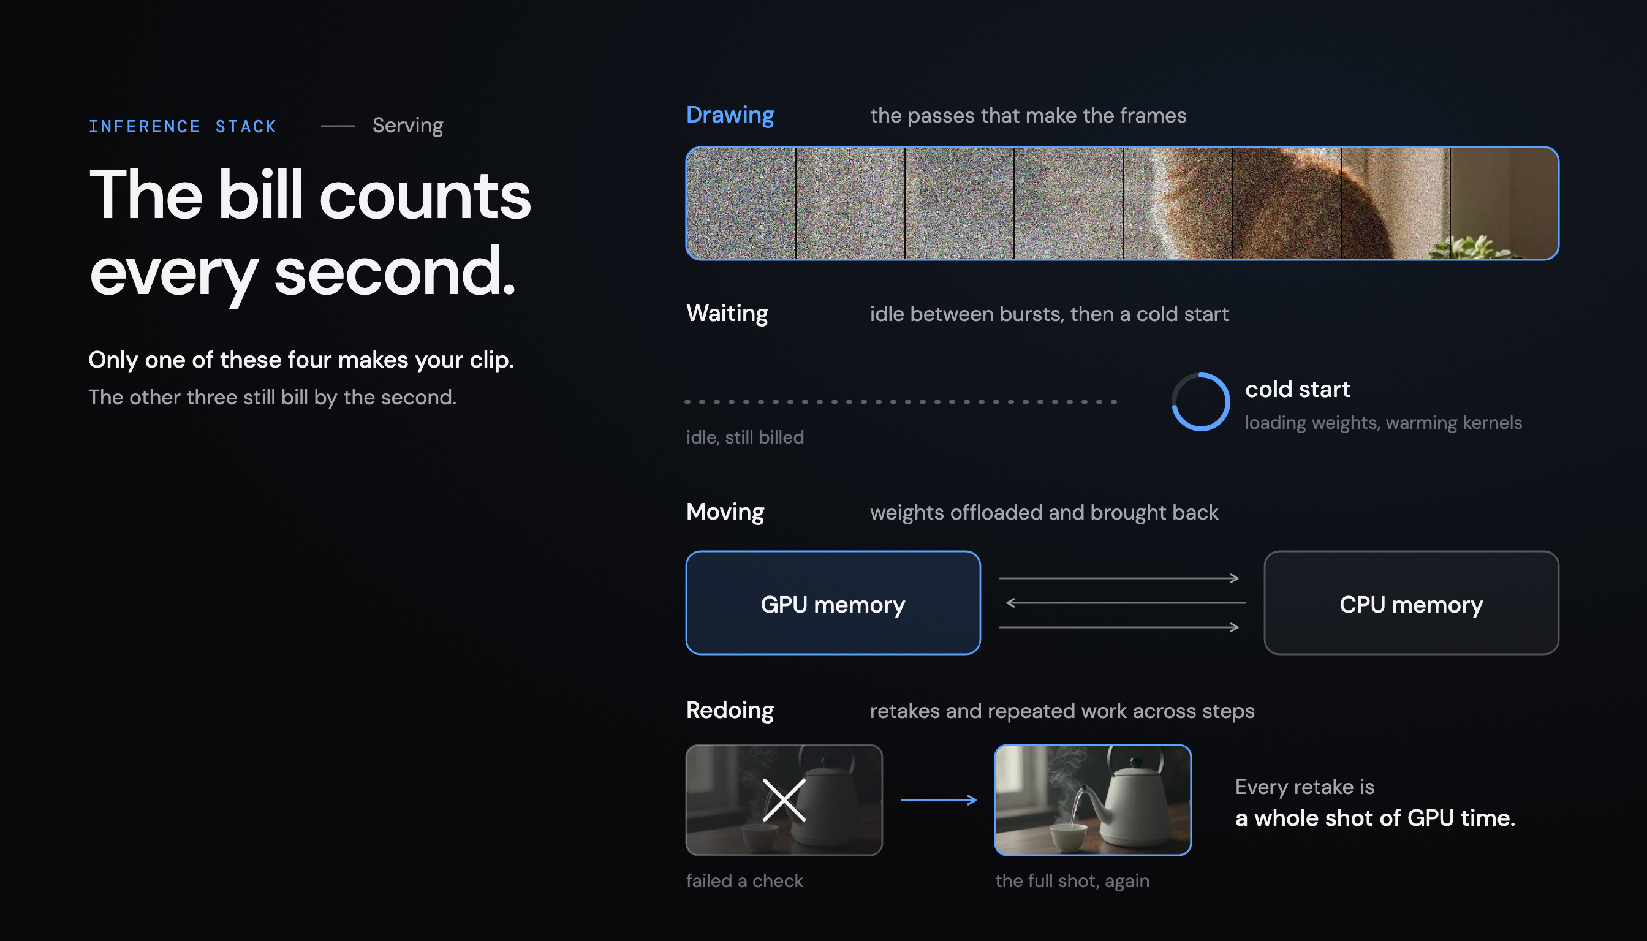Screen dimensions: 1647x941
Task: Click the INFERENCE STACK label
Action: [183, 127]
